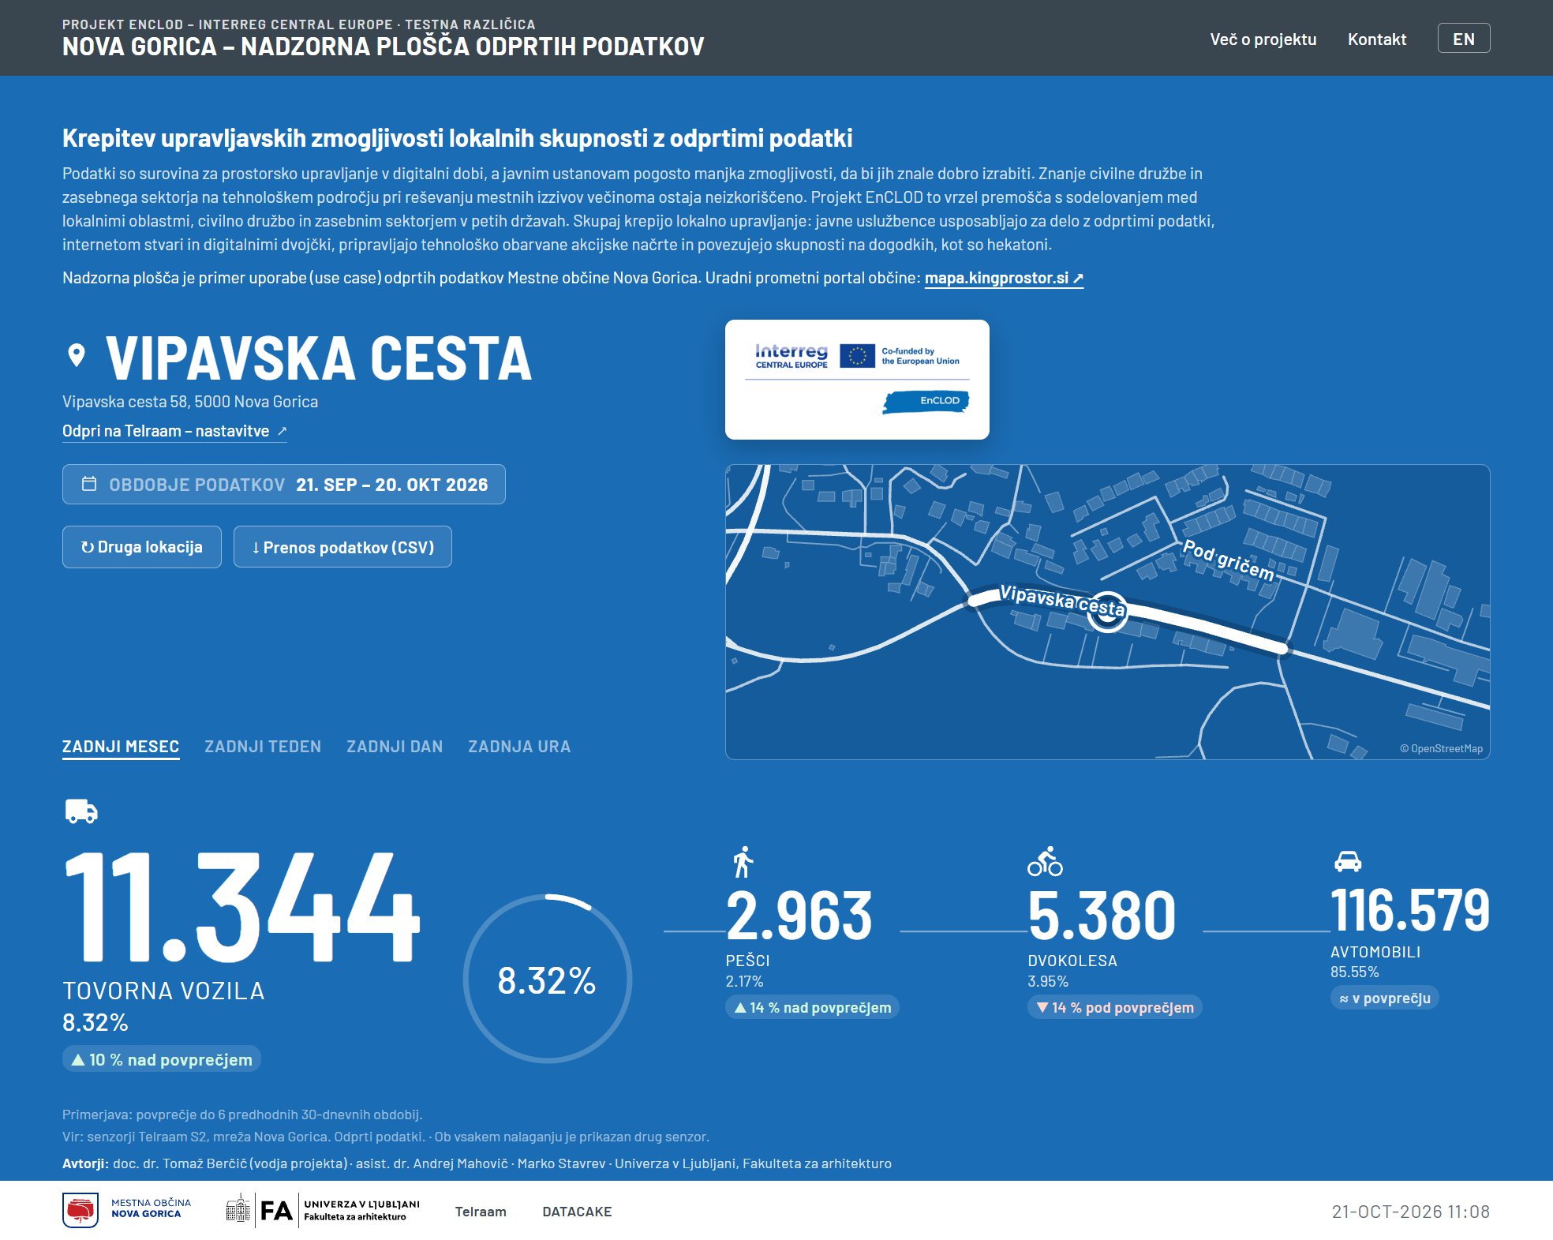Click the Mestna občina Nova Gorica logo
The image size is (1553, 1240).
(126, 1210)
